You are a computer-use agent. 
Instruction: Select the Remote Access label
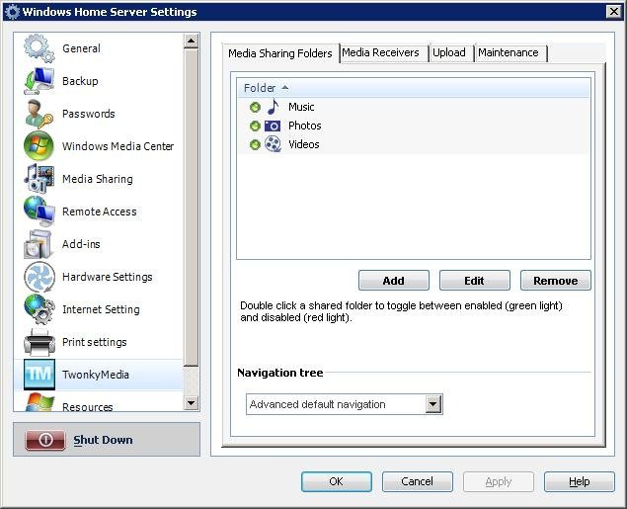[100, 212]
